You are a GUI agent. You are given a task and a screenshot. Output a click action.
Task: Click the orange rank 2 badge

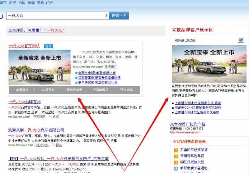(x=176, y=156)
